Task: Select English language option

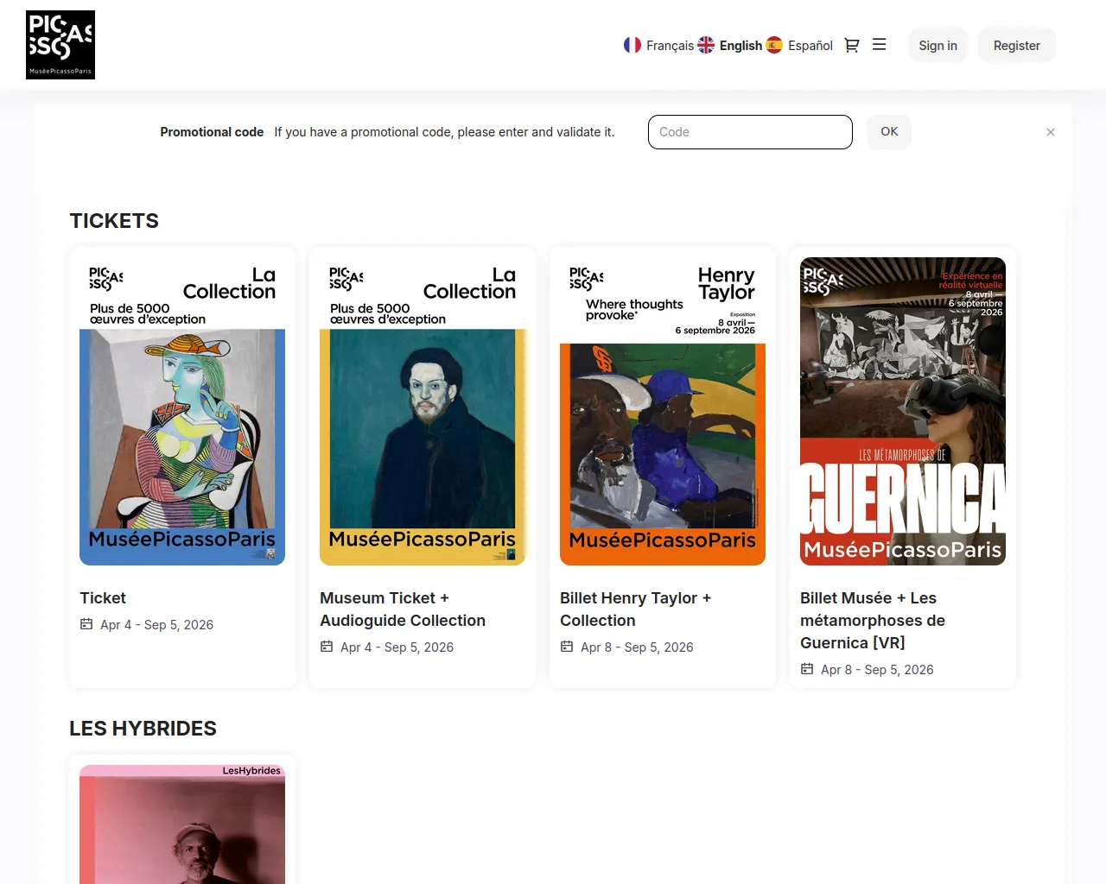Action: [741, 46]
